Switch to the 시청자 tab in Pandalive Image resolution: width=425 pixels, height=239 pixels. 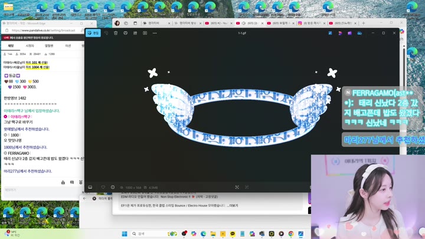30,46
